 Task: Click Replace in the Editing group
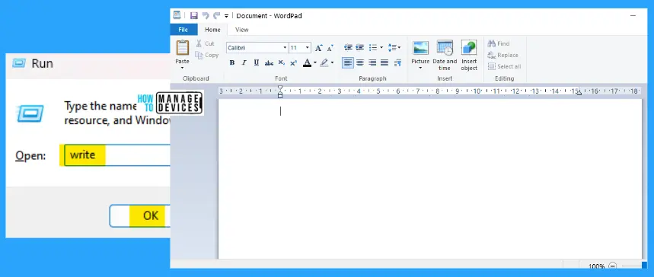click(x=503, y=55)
